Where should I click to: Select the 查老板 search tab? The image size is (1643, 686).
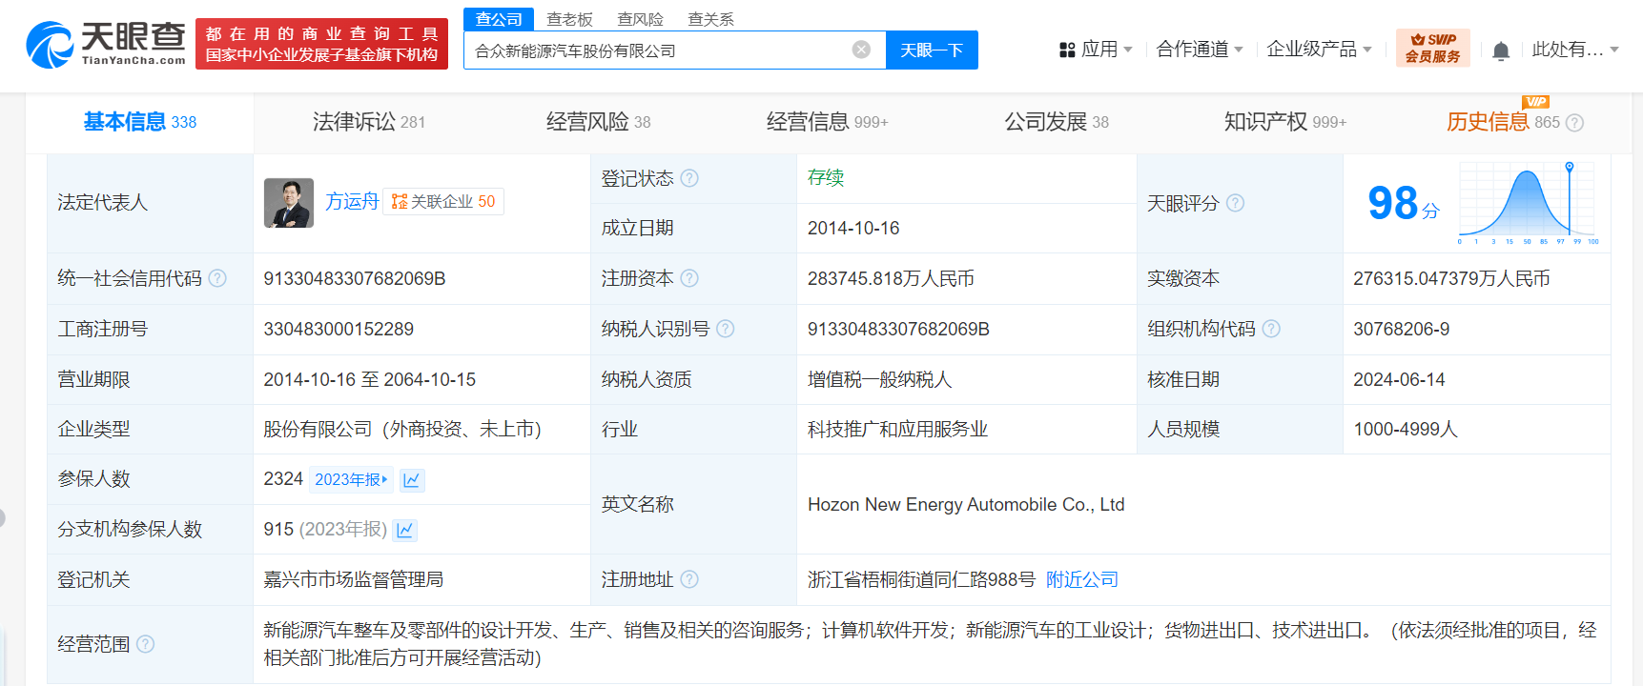pyautogui.click(x=569, y=19)
